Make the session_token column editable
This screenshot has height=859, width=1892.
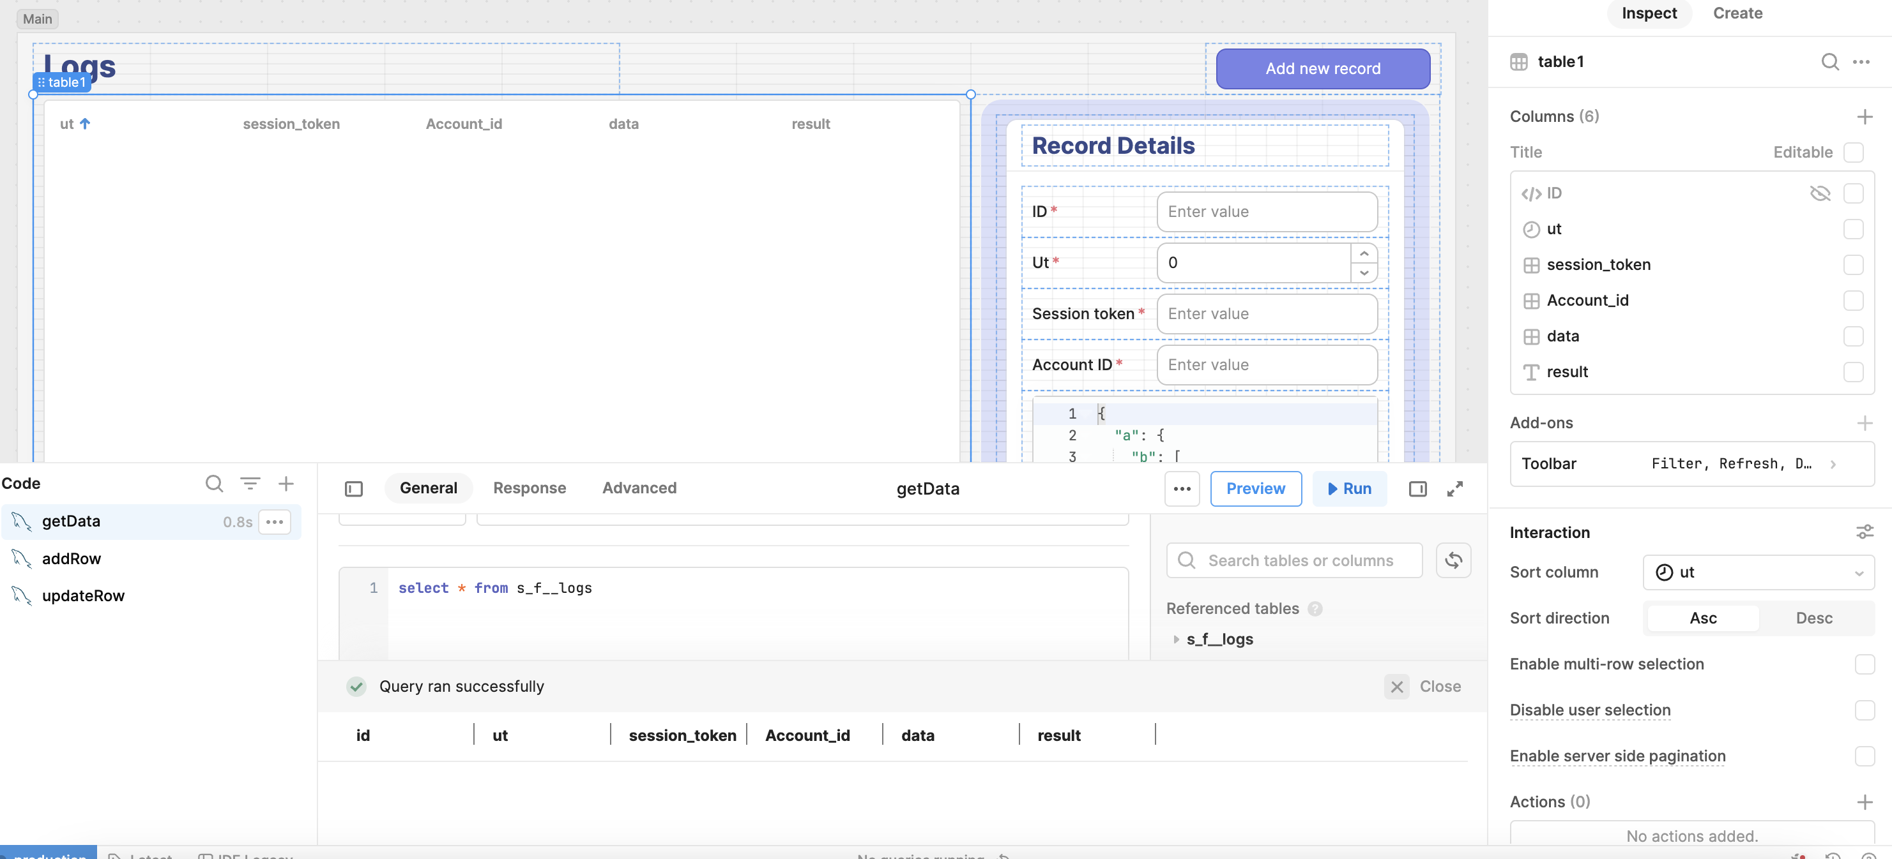click(1853, 265)
